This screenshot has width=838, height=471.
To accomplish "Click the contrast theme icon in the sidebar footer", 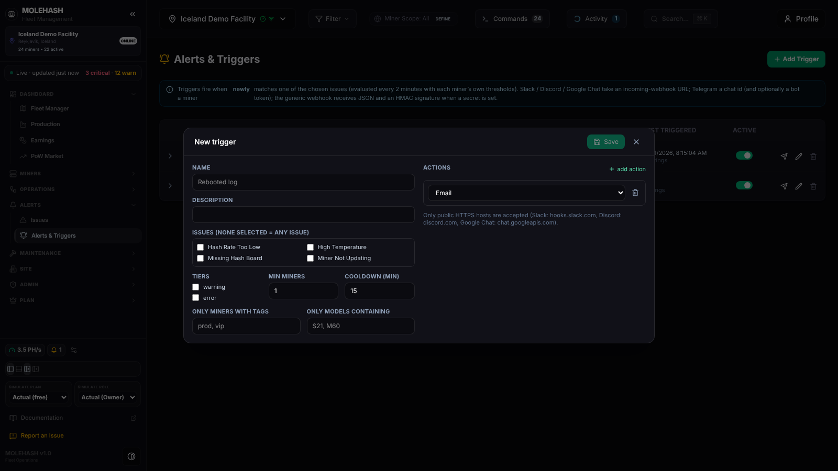I will click(x=131, y=456).
